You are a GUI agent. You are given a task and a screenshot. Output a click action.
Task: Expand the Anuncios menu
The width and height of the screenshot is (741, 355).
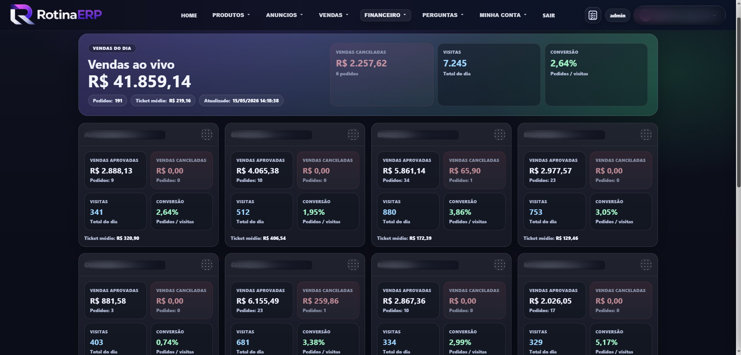click(284, 15)
